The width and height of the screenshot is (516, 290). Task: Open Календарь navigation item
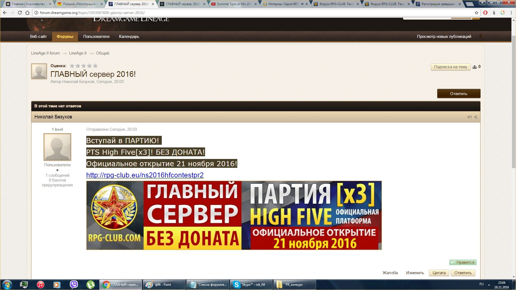[x=129, y=37]
